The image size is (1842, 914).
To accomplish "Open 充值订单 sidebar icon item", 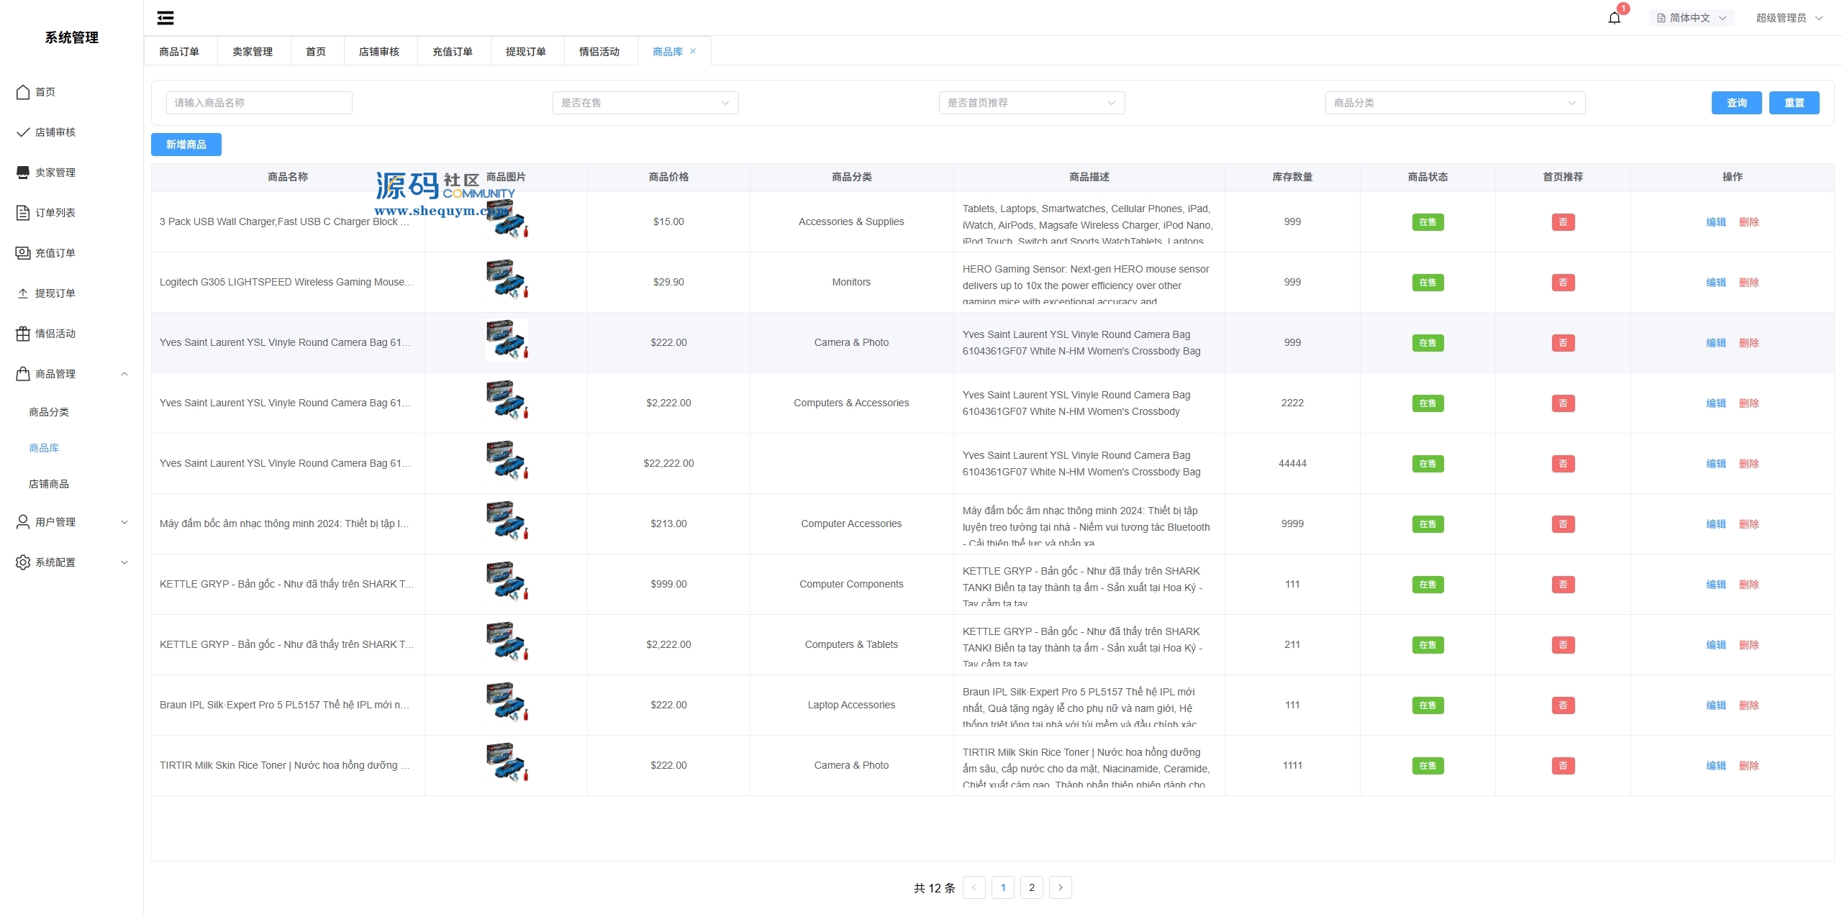I will pyautogui.click(x=23, y=253).
